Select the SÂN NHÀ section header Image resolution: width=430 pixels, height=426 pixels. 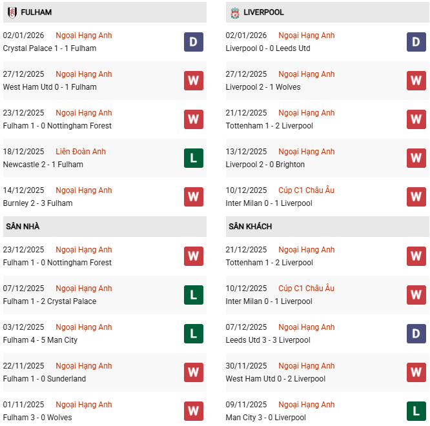click(23, 227)
